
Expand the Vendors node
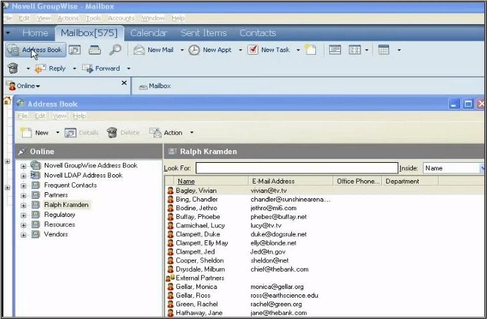coord(23,235)
